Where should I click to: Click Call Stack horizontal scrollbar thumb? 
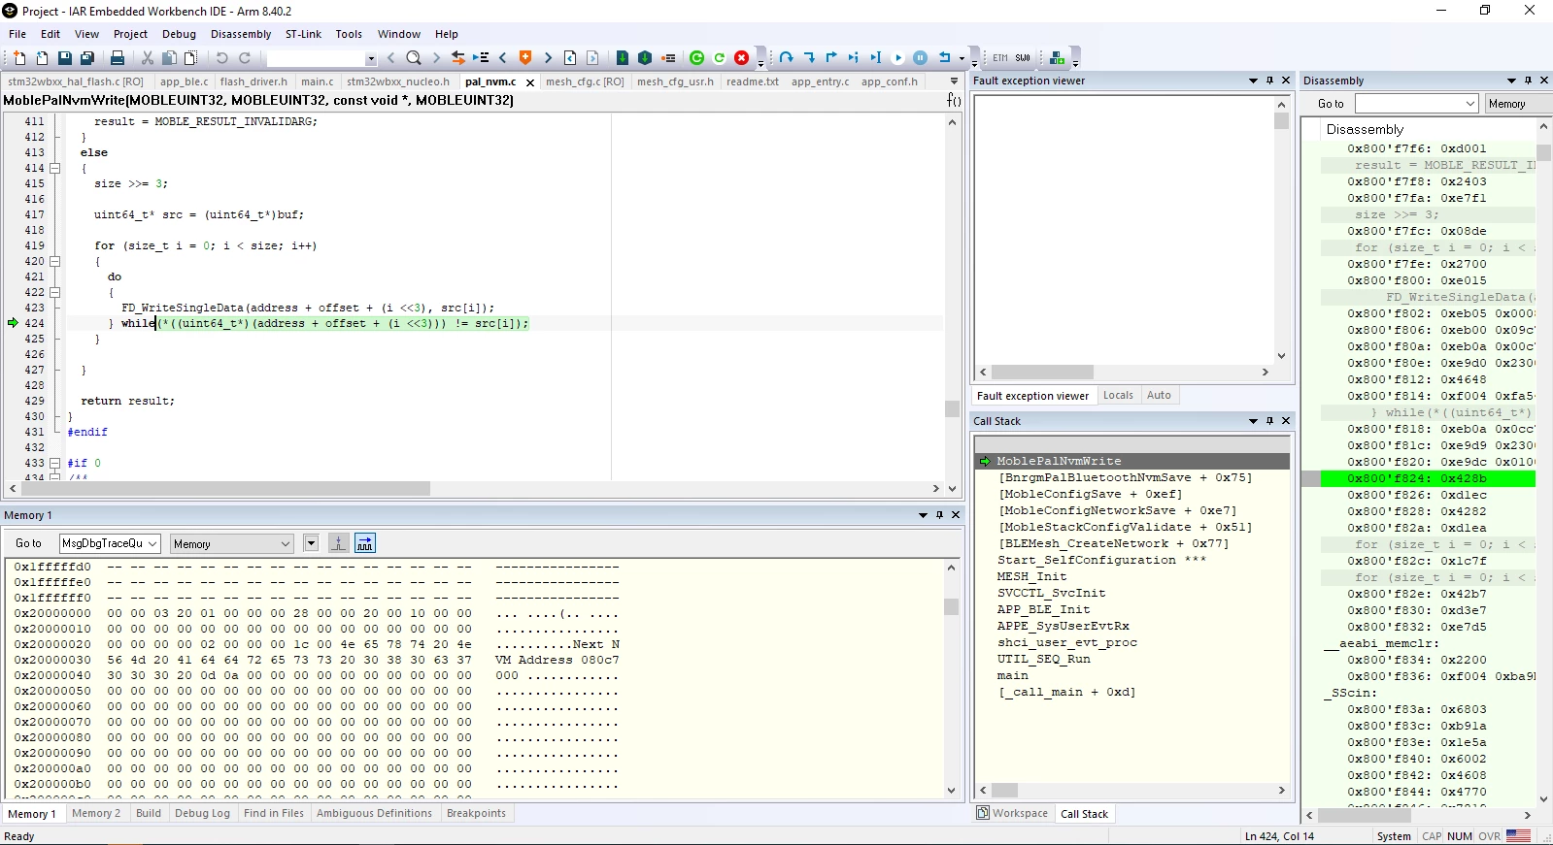click(1005, 791)
